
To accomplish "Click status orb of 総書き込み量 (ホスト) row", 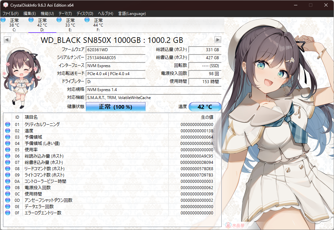I will [8, 162].
